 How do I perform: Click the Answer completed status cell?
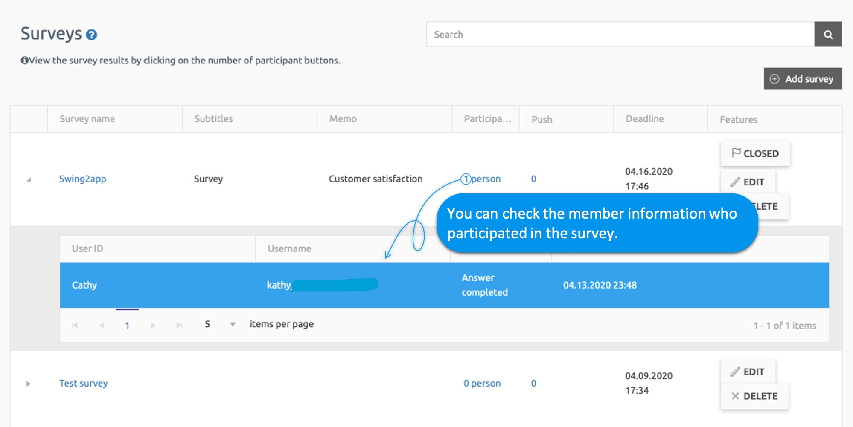click(x=484, y=285)
